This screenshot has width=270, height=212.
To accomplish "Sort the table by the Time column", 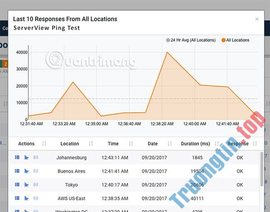I will tap(113, 144).
